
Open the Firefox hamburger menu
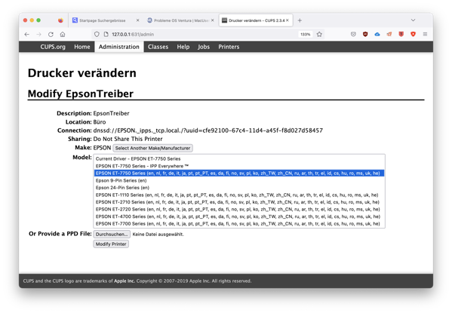coord(425,34)
